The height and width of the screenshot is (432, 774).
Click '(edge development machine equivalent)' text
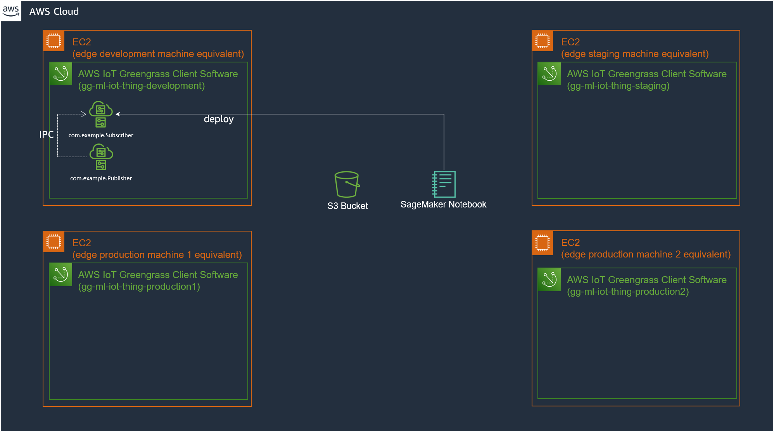(x=158, y=54)
